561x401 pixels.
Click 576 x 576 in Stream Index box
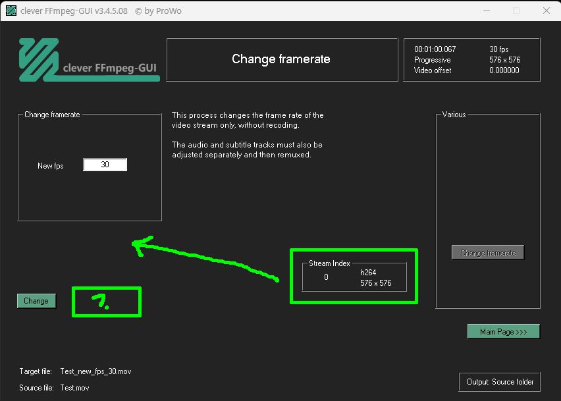376,283
